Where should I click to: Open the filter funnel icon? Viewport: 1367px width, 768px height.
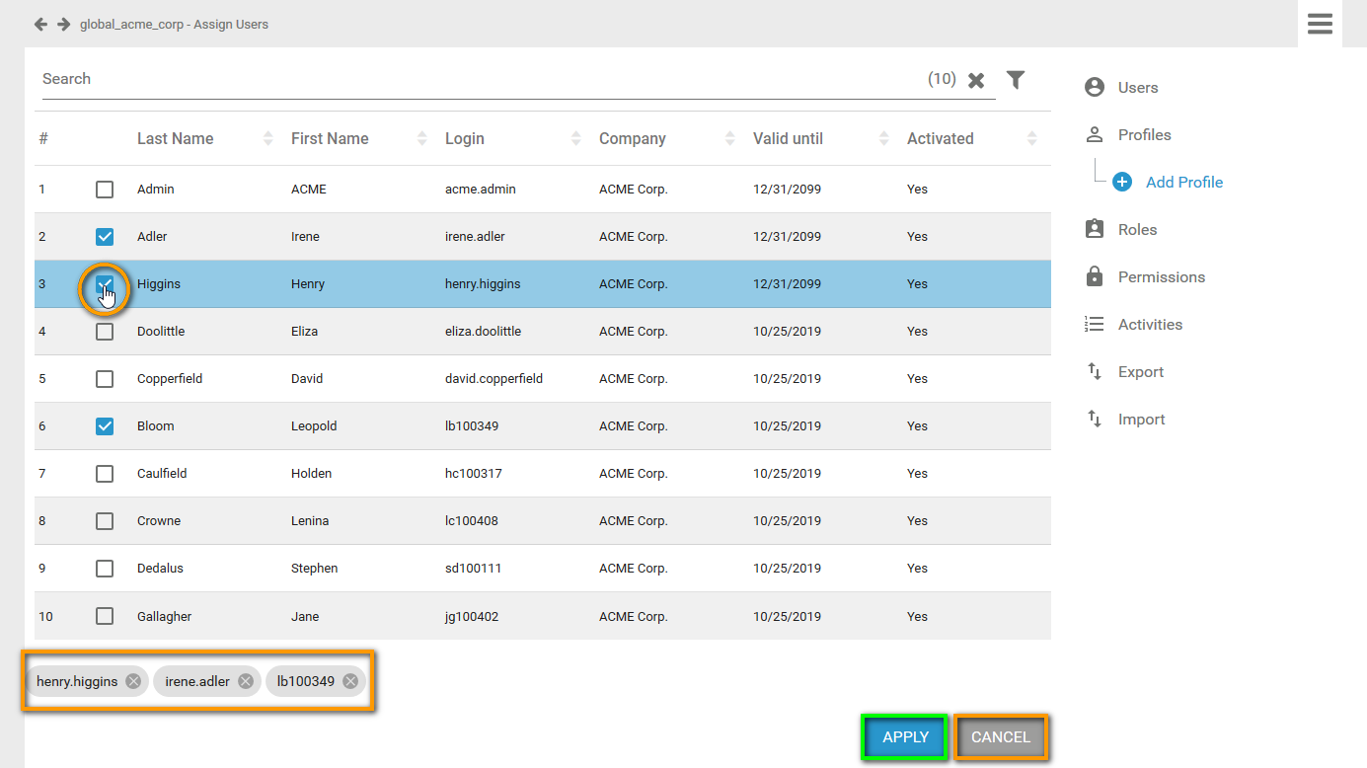(x=1016, y=80)
